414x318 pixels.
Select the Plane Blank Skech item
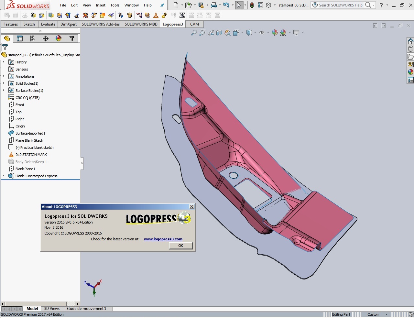(29, 140)
